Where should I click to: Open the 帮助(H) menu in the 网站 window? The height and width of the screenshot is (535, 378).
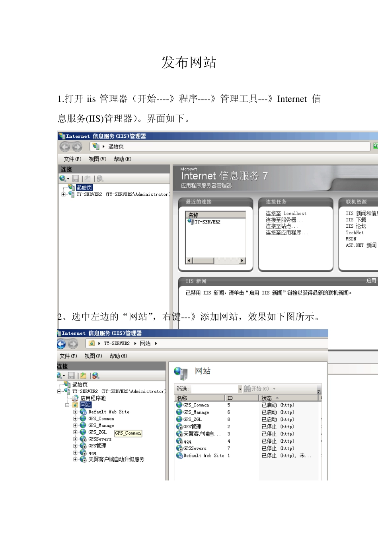[118, 356]
